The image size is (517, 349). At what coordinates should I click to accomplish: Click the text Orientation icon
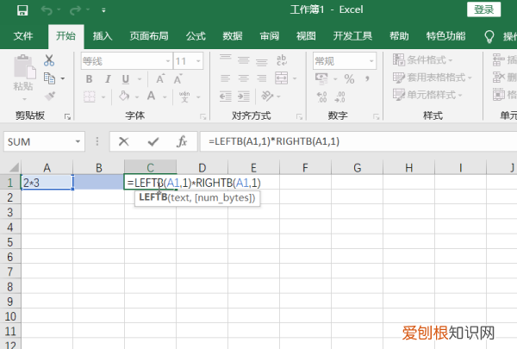267,96
